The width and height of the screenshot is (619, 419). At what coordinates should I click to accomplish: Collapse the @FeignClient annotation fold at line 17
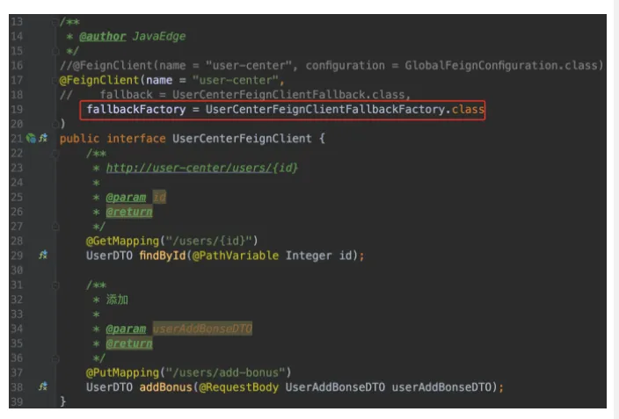55,81
